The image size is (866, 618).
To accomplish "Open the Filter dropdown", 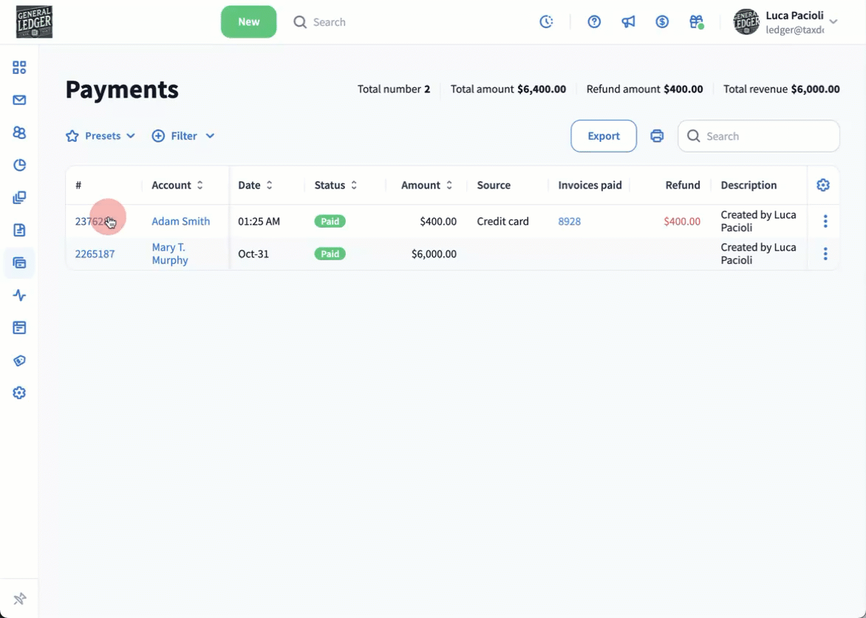I will click(183, 136).
